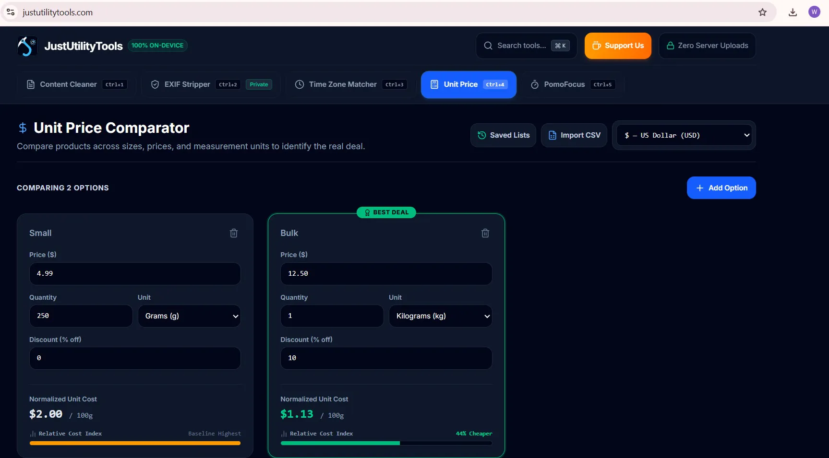Click the browser address bar URL
829x458 pixels.
coord(58,12)
